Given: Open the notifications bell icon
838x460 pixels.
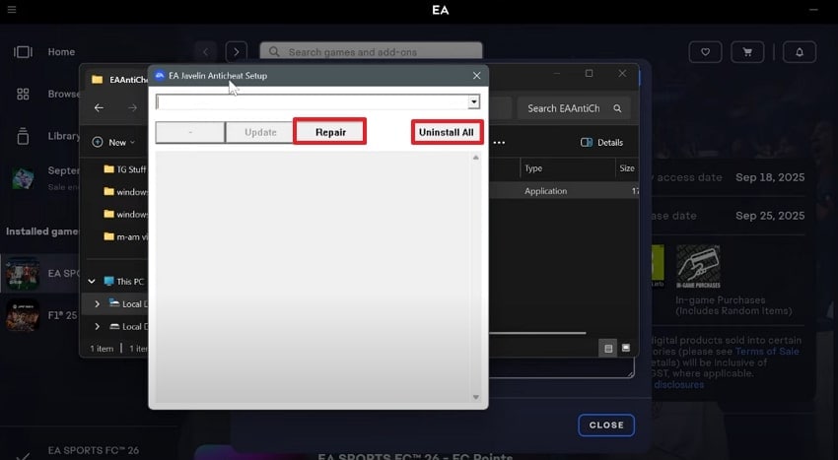Looking at the screenshot, I should coord(800,52).
